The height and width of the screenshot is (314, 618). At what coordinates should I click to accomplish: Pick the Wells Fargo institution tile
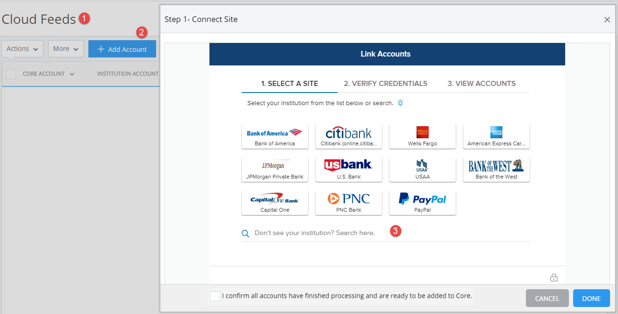click(423, 136)
